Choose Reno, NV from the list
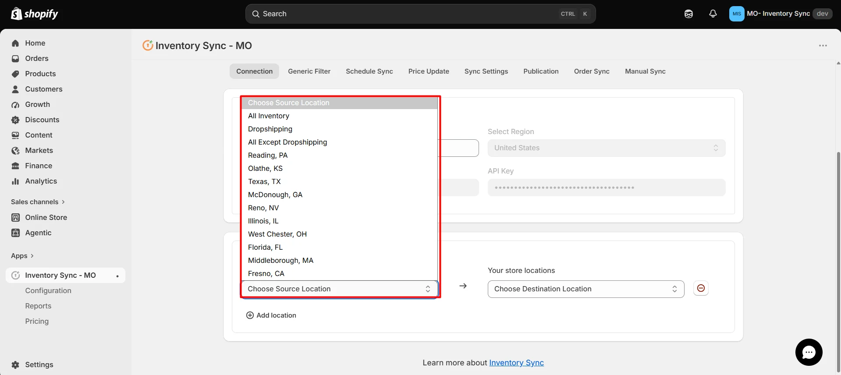Image resolution: width=841 pixels, height=375 pixels. pos(340,208)
